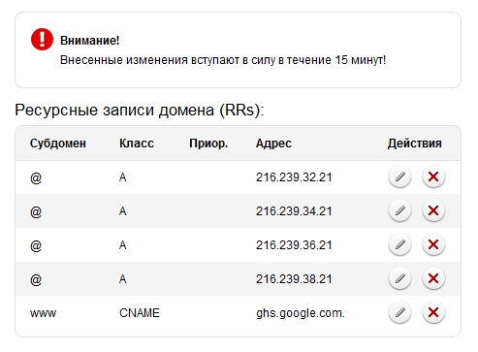The height and width of the screenshot is (352, 478).
Task: Click the Действия column header
Action: 415,144
